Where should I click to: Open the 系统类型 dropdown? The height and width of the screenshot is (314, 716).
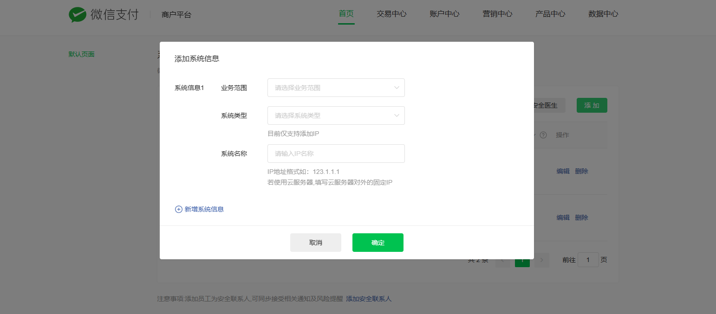[x=336, y=115]
